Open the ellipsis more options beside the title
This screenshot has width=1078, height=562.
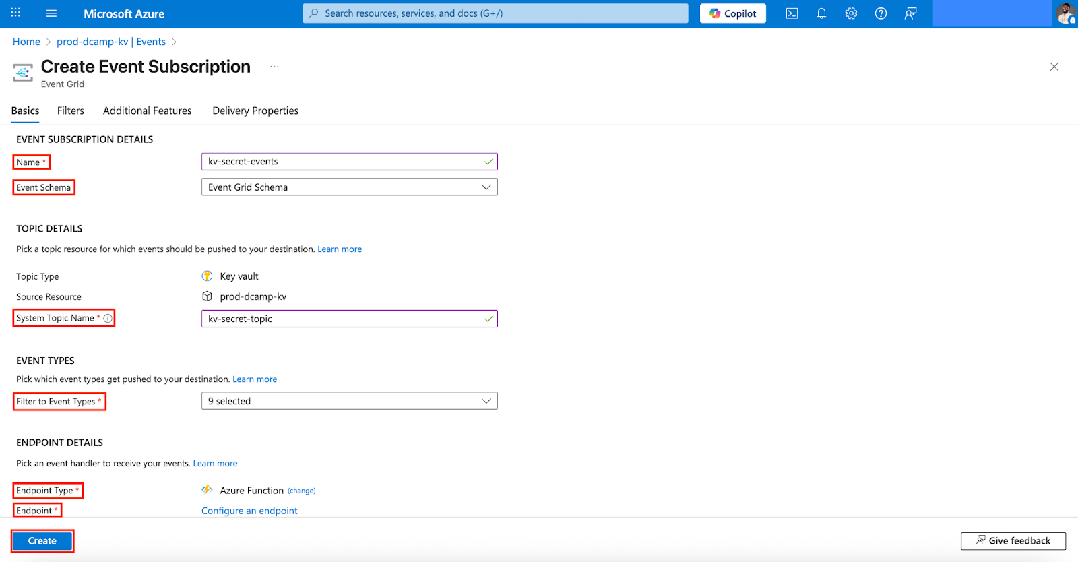(x=274, y=67)
